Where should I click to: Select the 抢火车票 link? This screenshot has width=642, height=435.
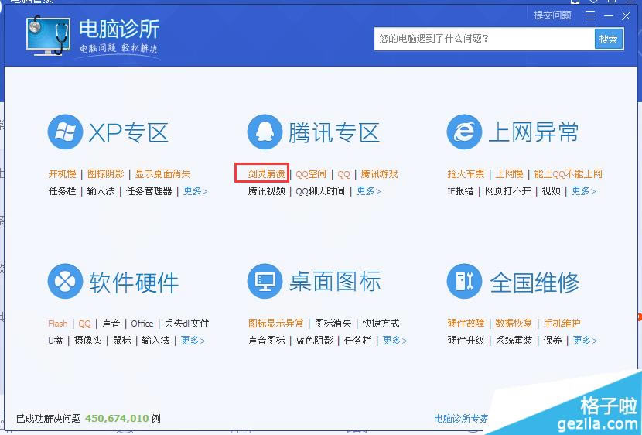[466, 174]
